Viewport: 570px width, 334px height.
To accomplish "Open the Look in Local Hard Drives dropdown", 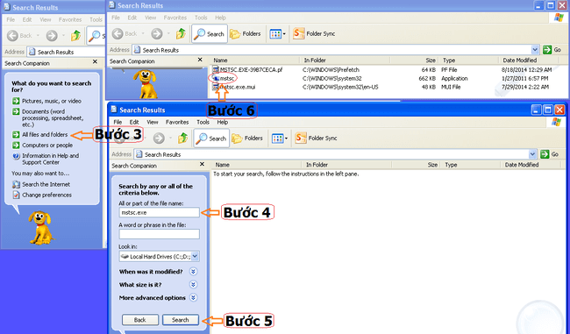I will click(x=196, y=256).
